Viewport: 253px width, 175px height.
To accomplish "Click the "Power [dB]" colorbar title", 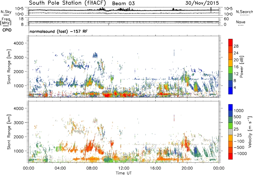I will (242, 67).
